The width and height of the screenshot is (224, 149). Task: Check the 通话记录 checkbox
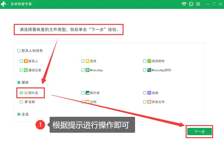coord(21,70)
